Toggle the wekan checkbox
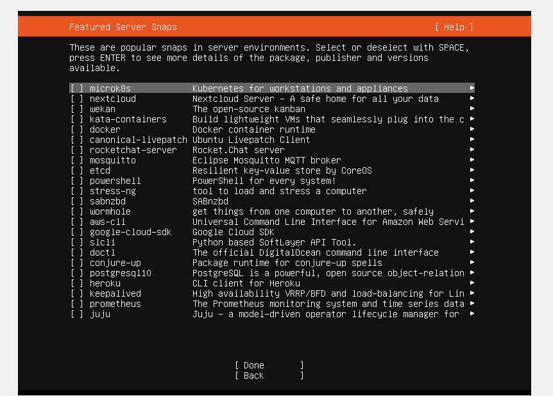The height and width of the screenshot is (396, 553). (77, 109)
